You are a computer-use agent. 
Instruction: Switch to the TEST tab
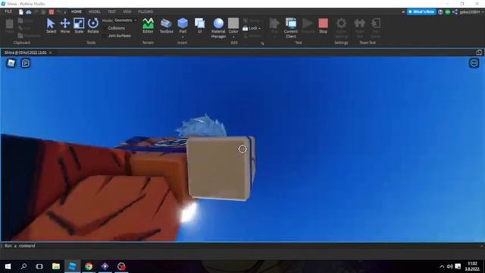click(x=111, y=11)
